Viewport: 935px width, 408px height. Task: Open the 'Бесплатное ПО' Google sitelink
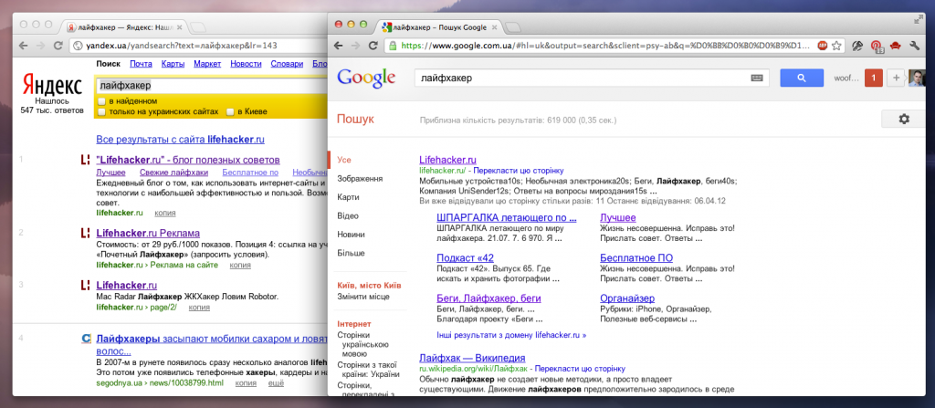click(636, 257)
